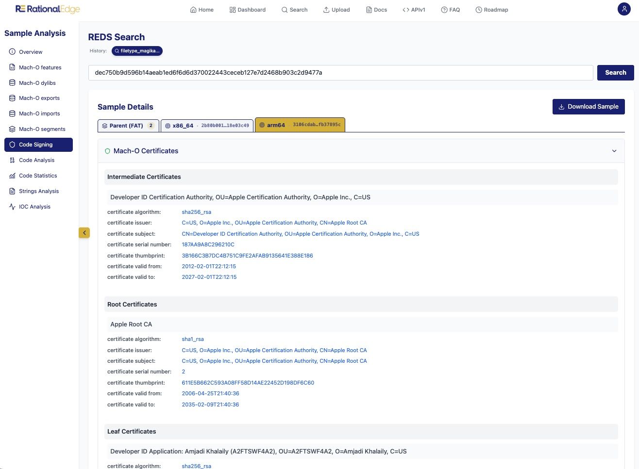Open the Overview sidebar item

[31, 52]
